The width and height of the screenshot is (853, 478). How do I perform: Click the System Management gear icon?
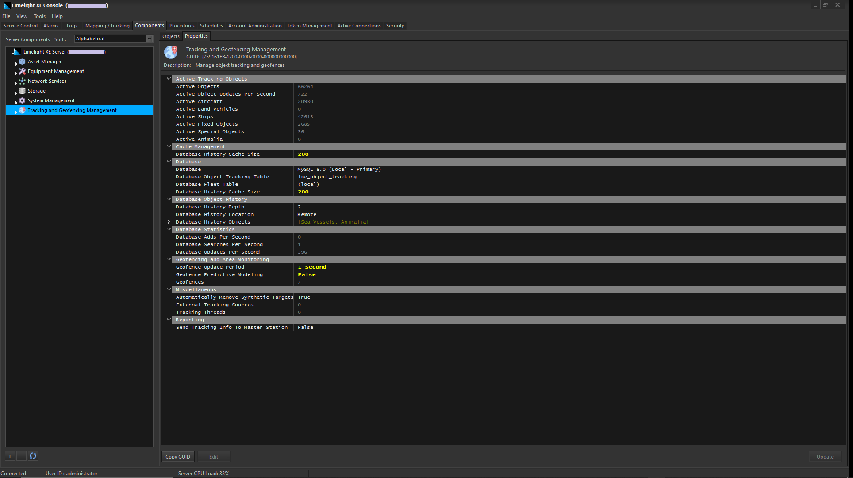[x=22, y=100]
